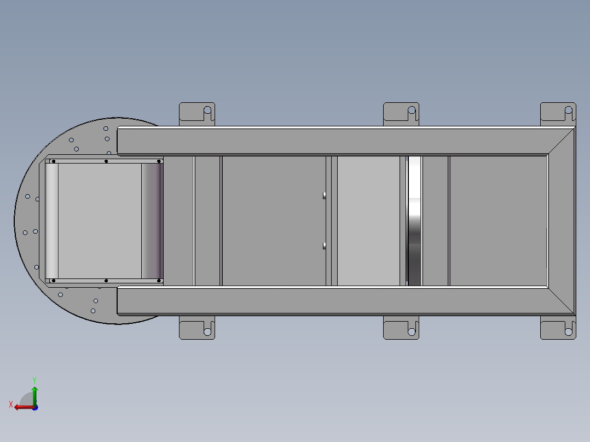The width and height of the screenshot is (590, 442).
Task: Click the quarter-circle plane indicator near the triad
Action: tap(26, 399)
